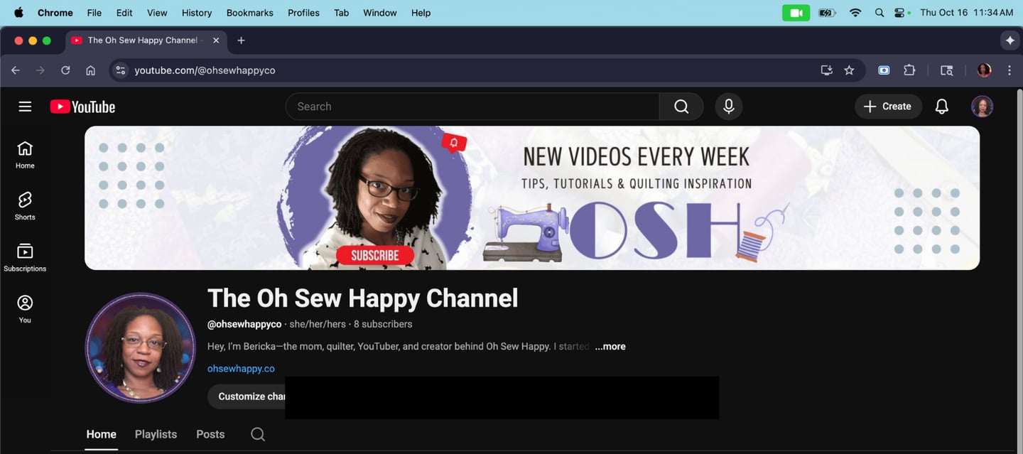Viewport: 1023px width, 454px height.
Task: Open the Profiles menu
Action: click(303, 13)
